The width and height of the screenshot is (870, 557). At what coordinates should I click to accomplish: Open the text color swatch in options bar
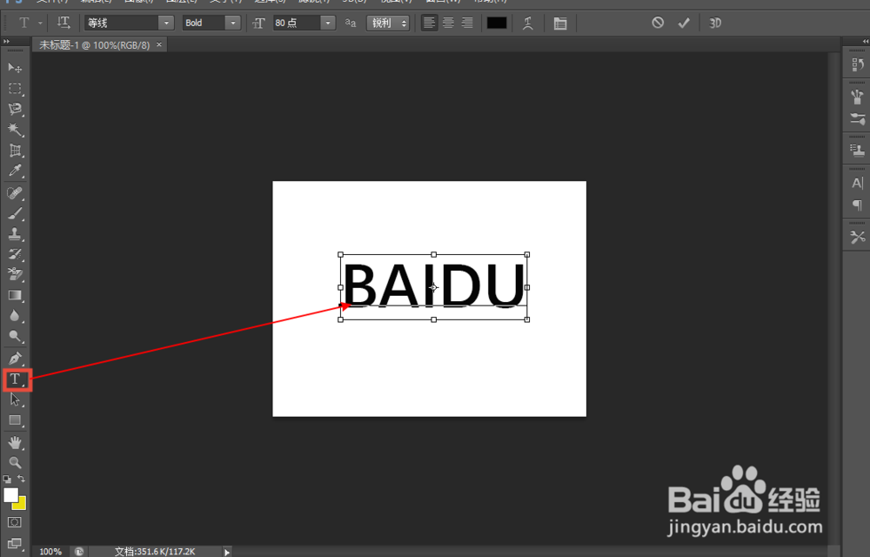(497, 23)
